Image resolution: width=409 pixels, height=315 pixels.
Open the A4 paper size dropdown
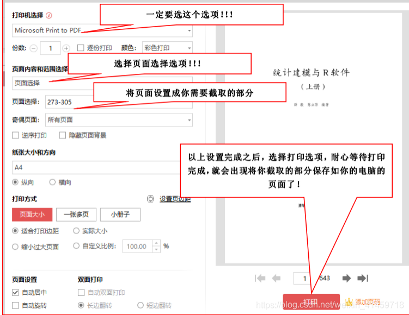click(96, 167)
